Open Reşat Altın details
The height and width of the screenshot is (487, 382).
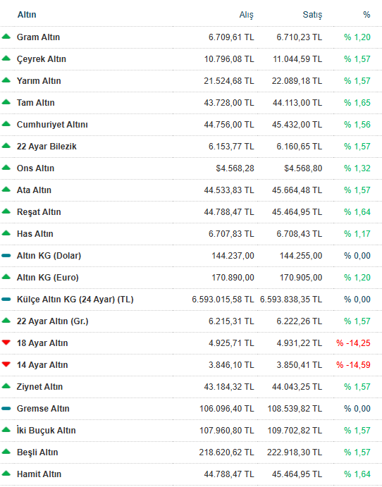39,212
